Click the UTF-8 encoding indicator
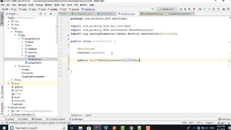Image resolution: width=231 pixels, height=130 pixels. coord(200,123)
